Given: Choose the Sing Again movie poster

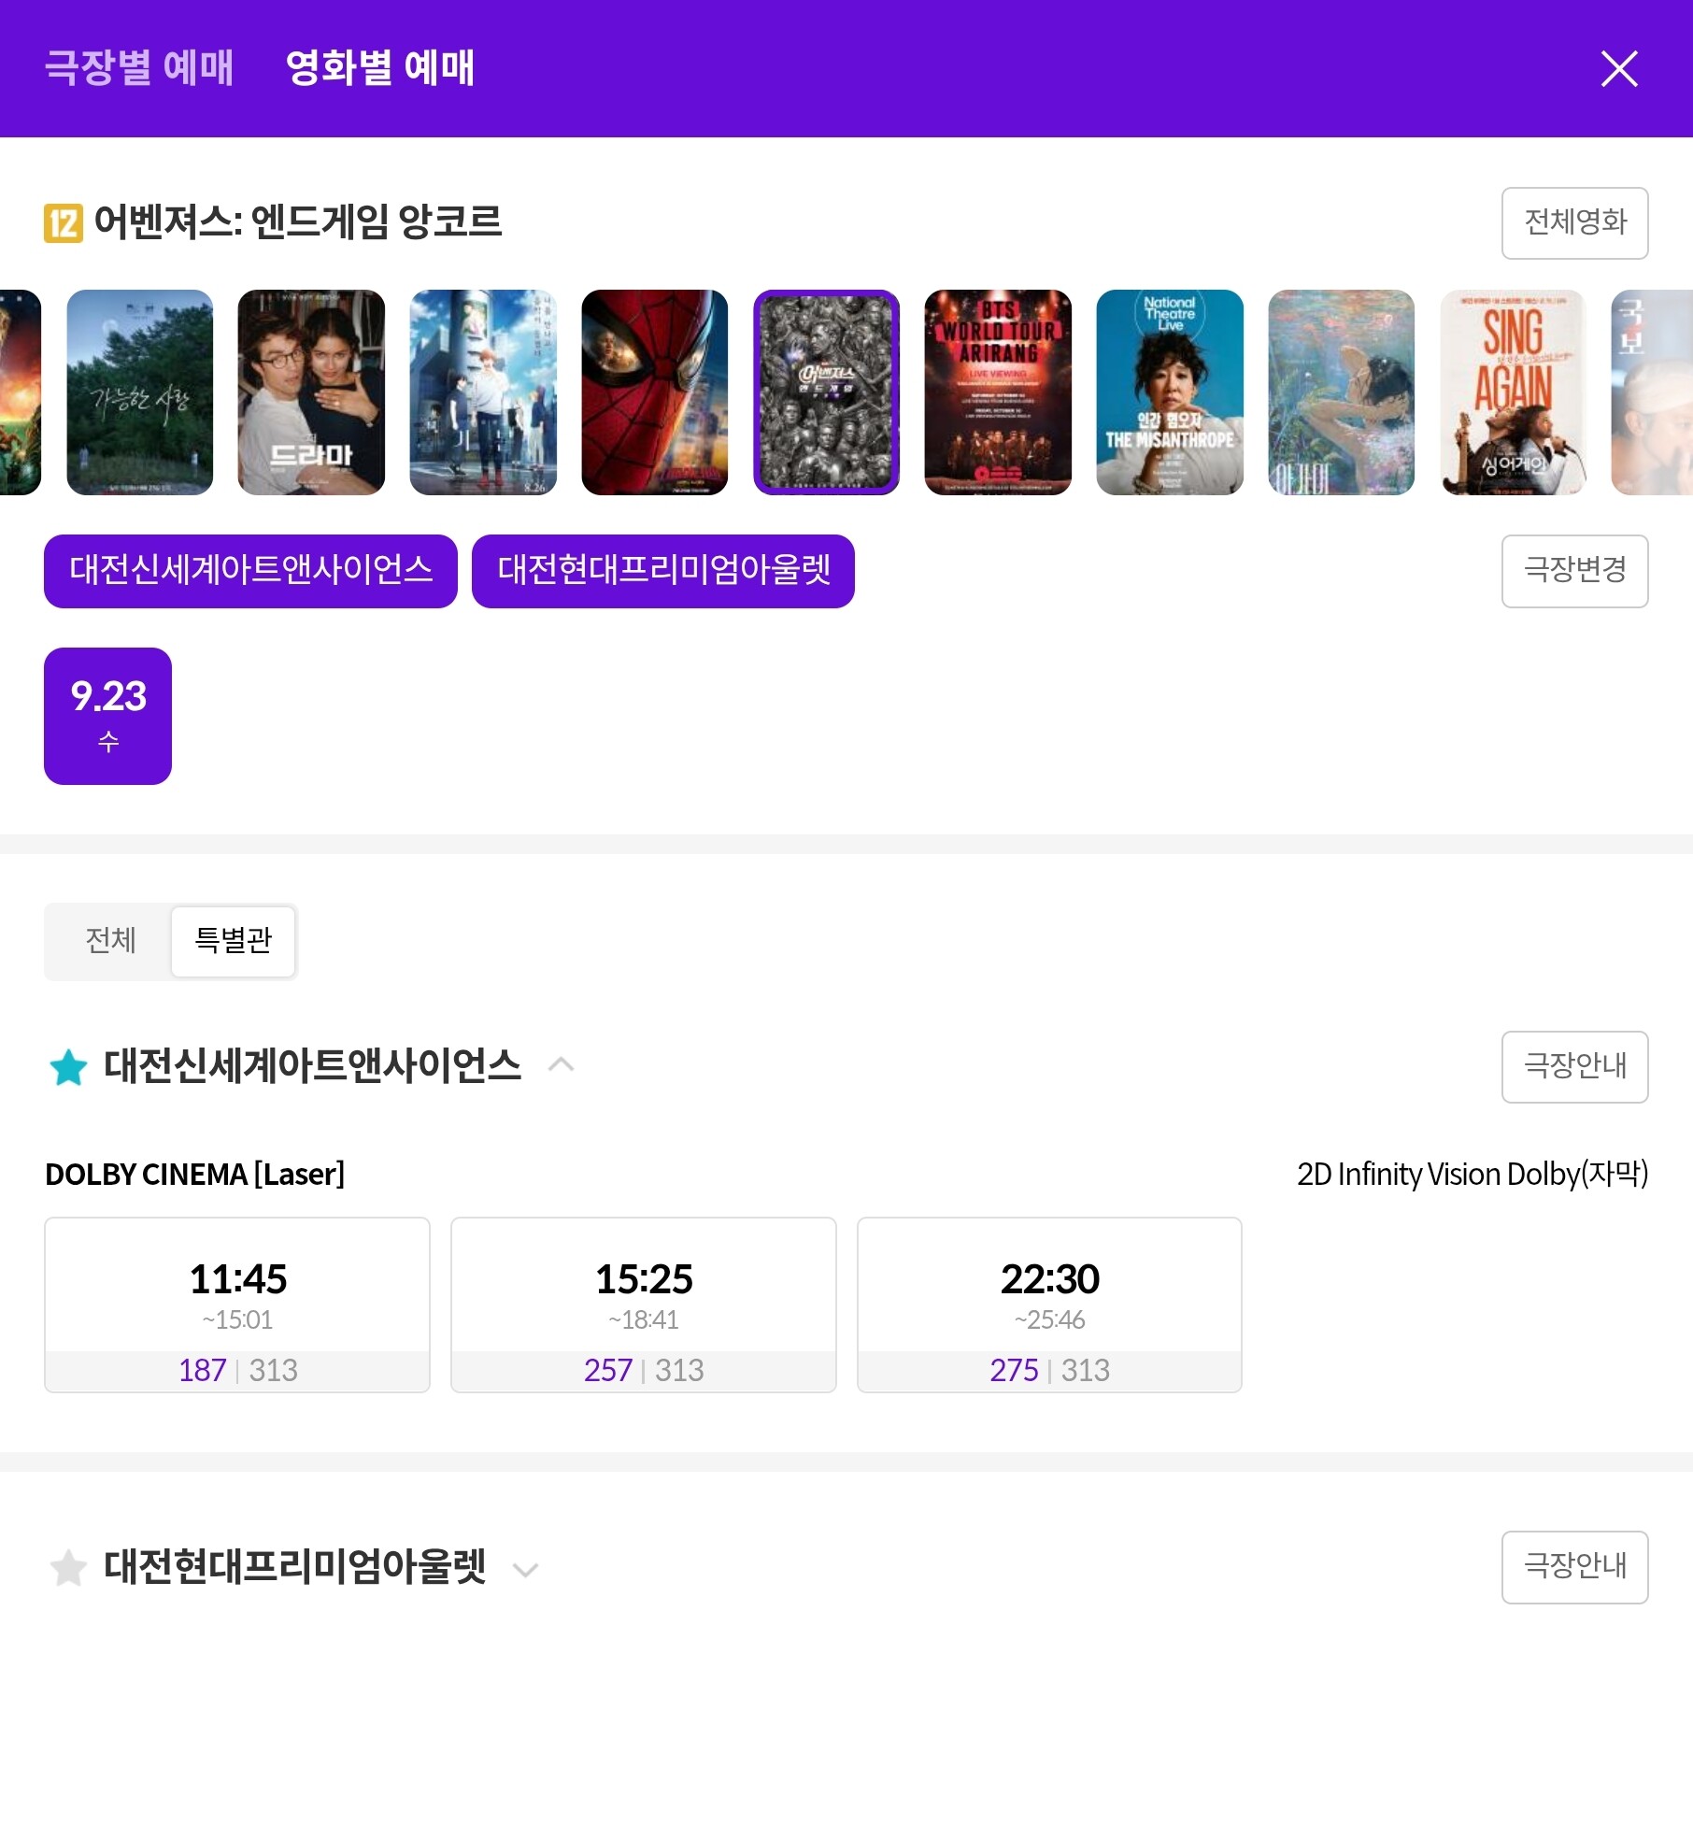Looking at the screenshot, I should click(x=1513, y=392).
